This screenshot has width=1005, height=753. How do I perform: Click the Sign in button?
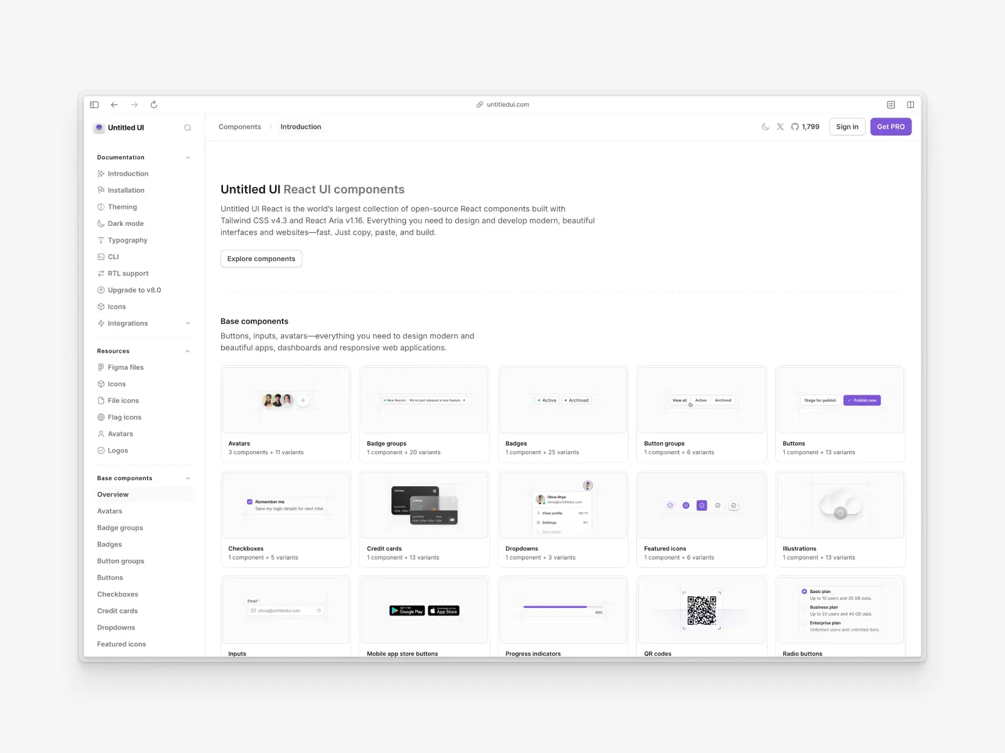point(847,127)
